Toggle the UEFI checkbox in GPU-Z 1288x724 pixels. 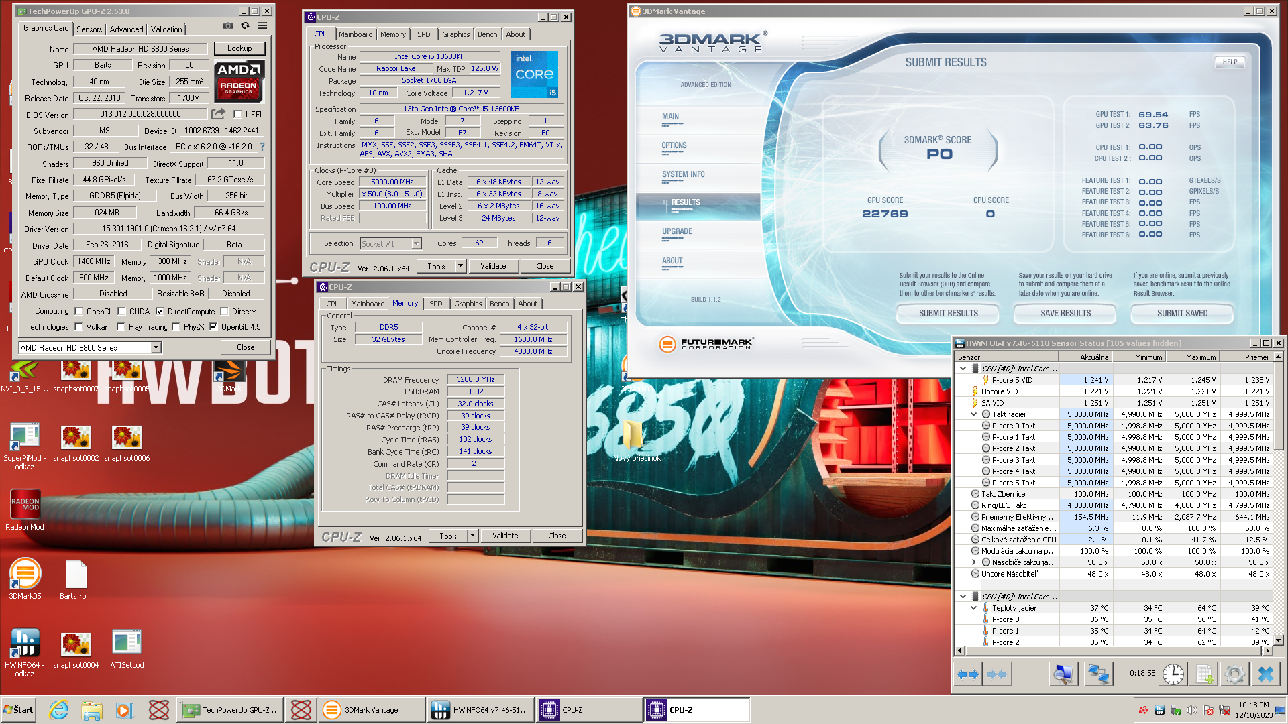coord(237,115)
